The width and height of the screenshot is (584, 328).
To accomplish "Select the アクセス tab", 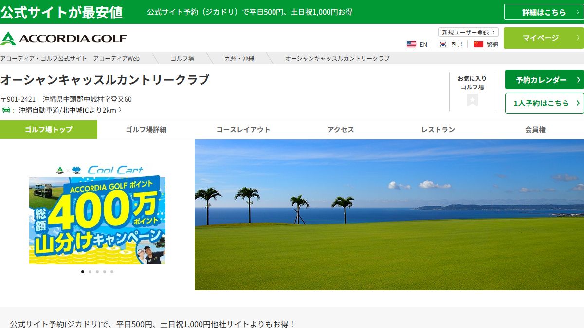I will click(341, 129).
